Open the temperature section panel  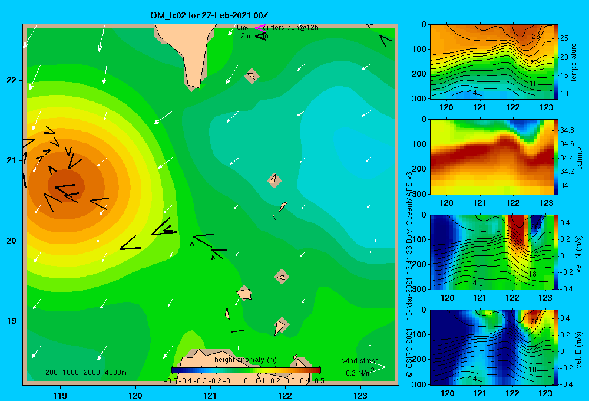tap(492, 62)
